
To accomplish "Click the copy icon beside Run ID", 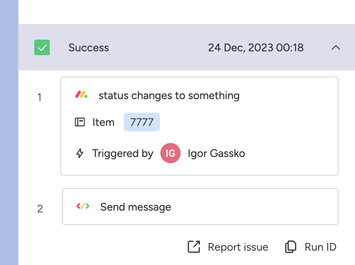I will coord(291,247).
